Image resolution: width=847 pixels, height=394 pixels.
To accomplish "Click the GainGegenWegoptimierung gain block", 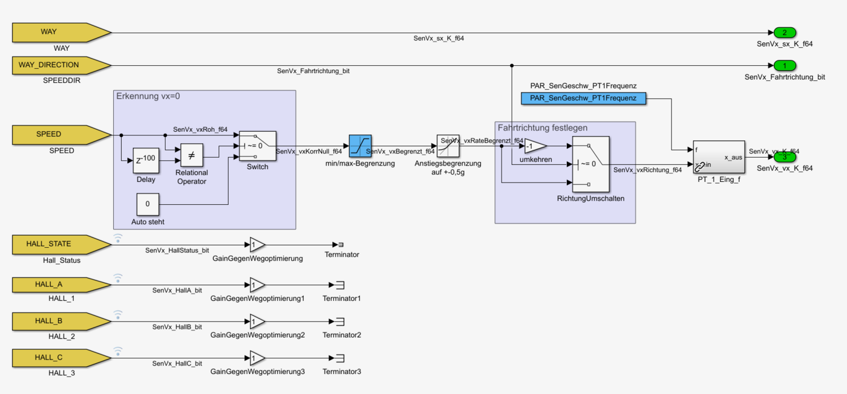I will click(x=257, y=245).
